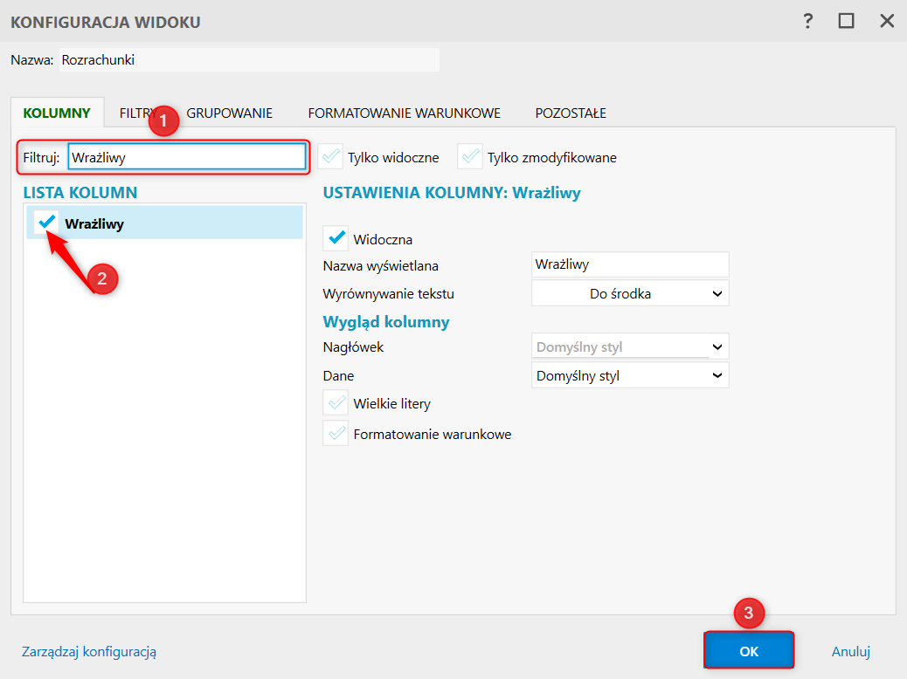Toggle the Wielkie litery option

point(336,403)
